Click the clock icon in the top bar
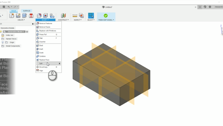This screenshot has height=126, width=223. pos(210,7)
